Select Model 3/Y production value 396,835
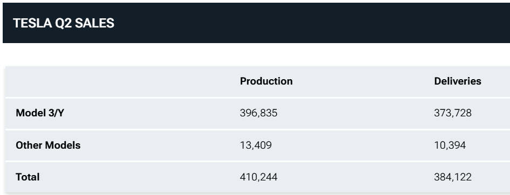The height and width of the screenshot is (195, 510). coord(259,113)
